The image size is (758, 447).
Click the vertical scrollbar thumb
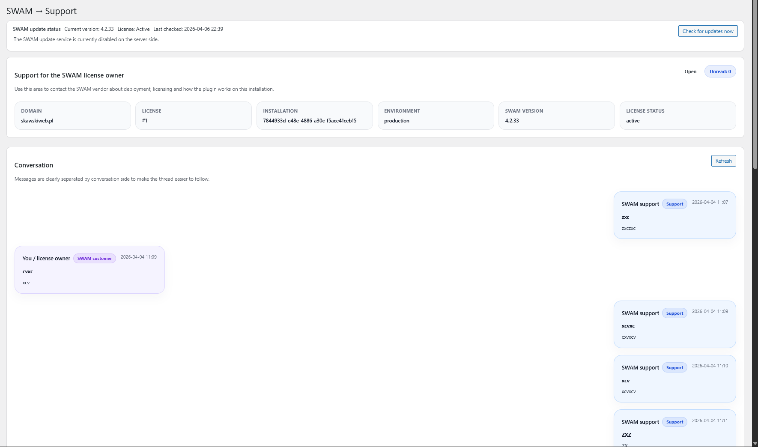click(755, 86)
